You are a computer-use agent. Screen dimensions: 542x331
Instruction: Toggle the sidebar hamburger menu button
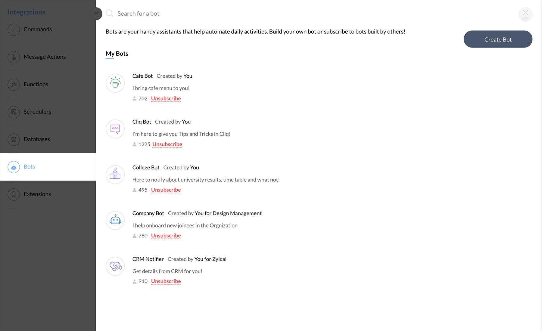click(x=96, y=14)
